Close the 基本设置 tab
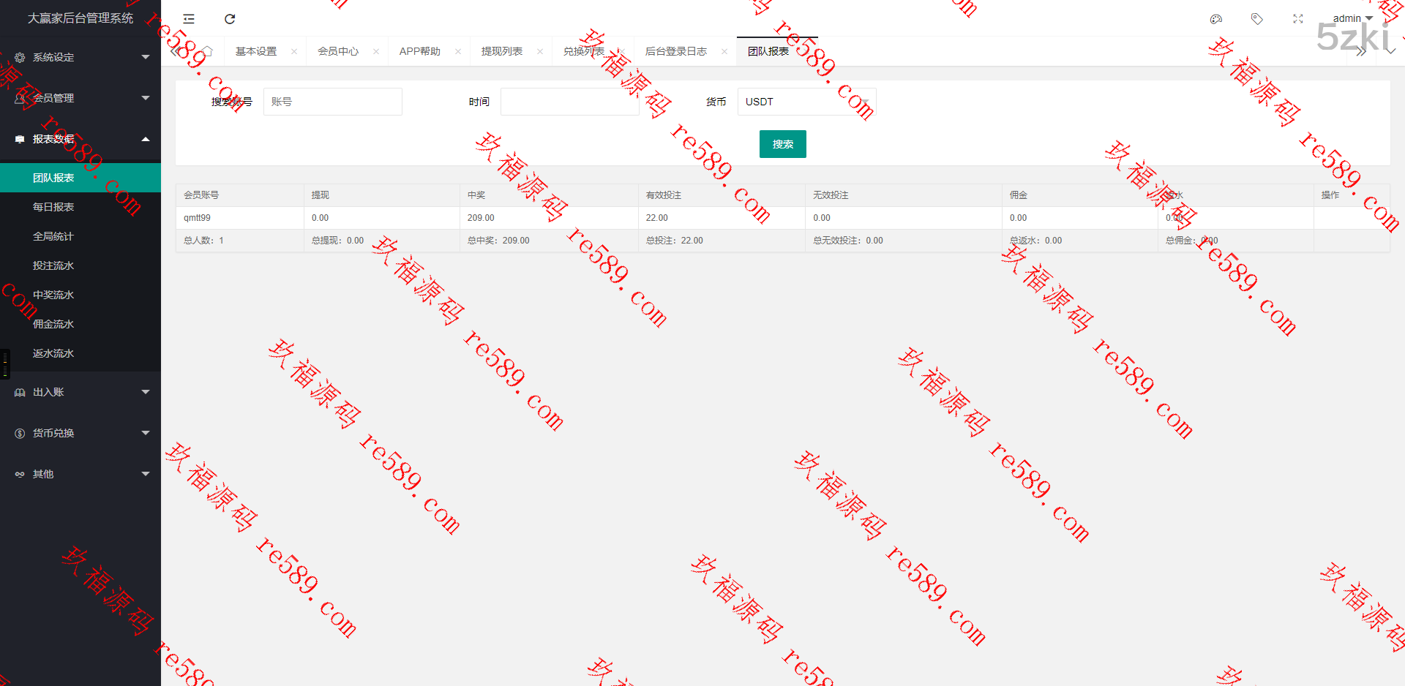The height and width of the screenshot is (686, 1405). [x=294, y=51]
